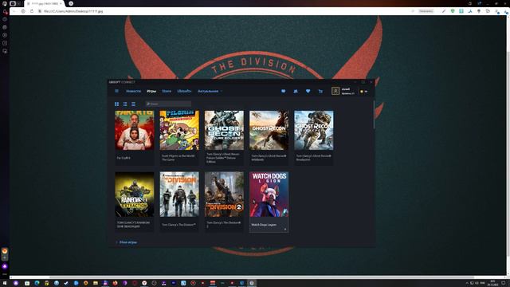
Task: Open the Windows Start menu
Action: point(5,283)
